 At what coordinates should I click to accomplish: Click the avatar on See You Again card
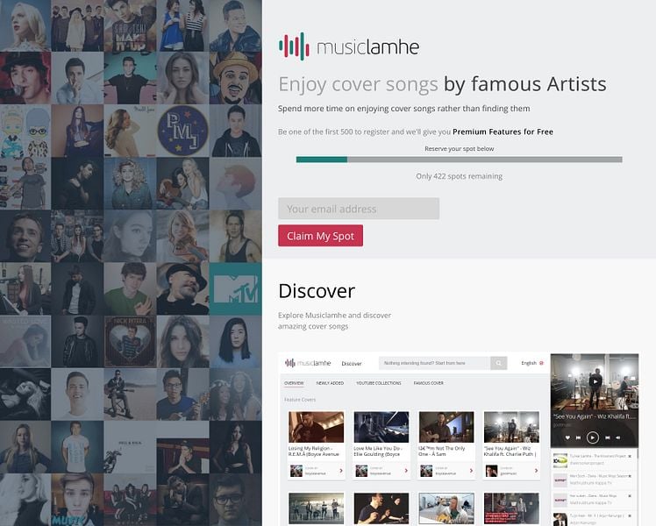pyautogui.click(x=492, y=471)
